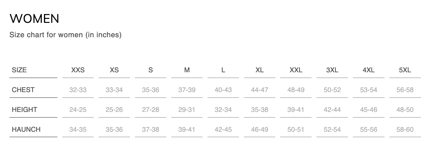Click chest value 35-36 for size S
427x165 pixels.
[x=150, y=90]
